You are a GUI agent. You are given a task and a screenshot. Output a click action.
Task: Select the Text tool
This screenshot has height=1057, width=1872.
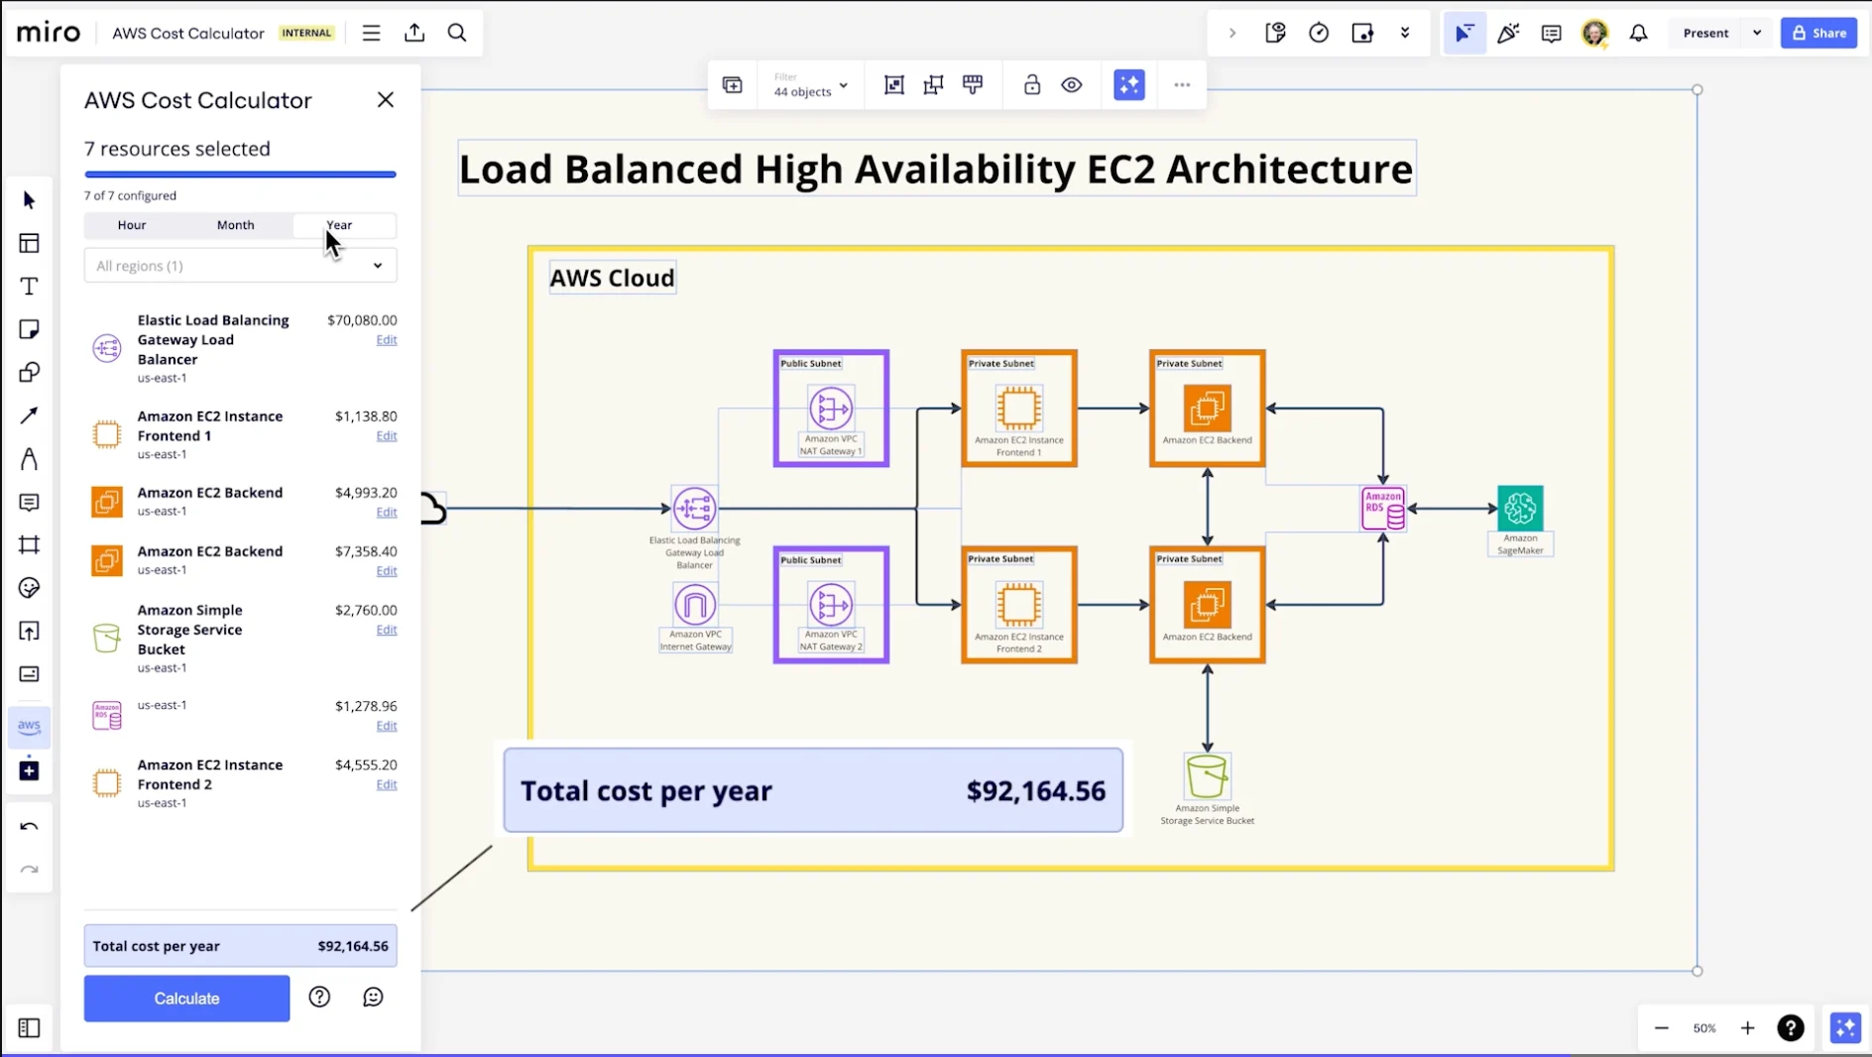point(29,287)
